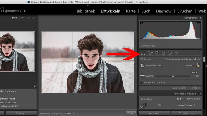The height and width of the screenshot is (116, 207).
Task: Click the bottom Zurücksetzen button
Action: [186, 113]
